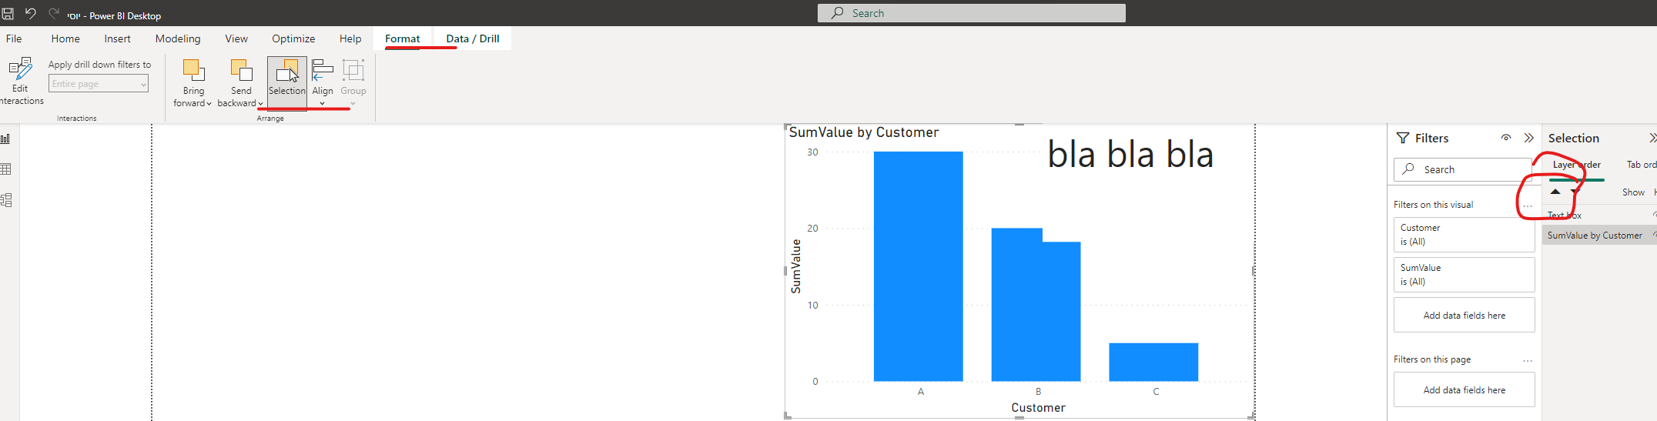Collapse the Selection pane
The width and height of the screenshot is (1657, 421).
tap(1652, 138)
